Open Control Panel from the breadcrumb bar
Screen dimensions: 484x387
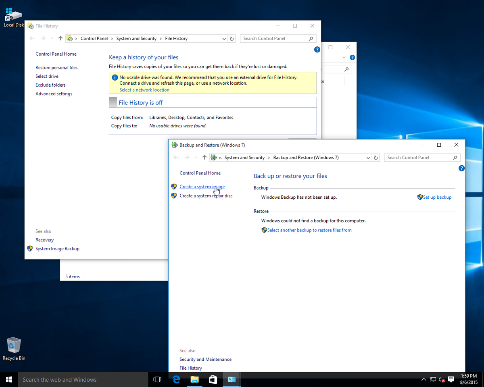pyautogui.click(x=94, y=38)
